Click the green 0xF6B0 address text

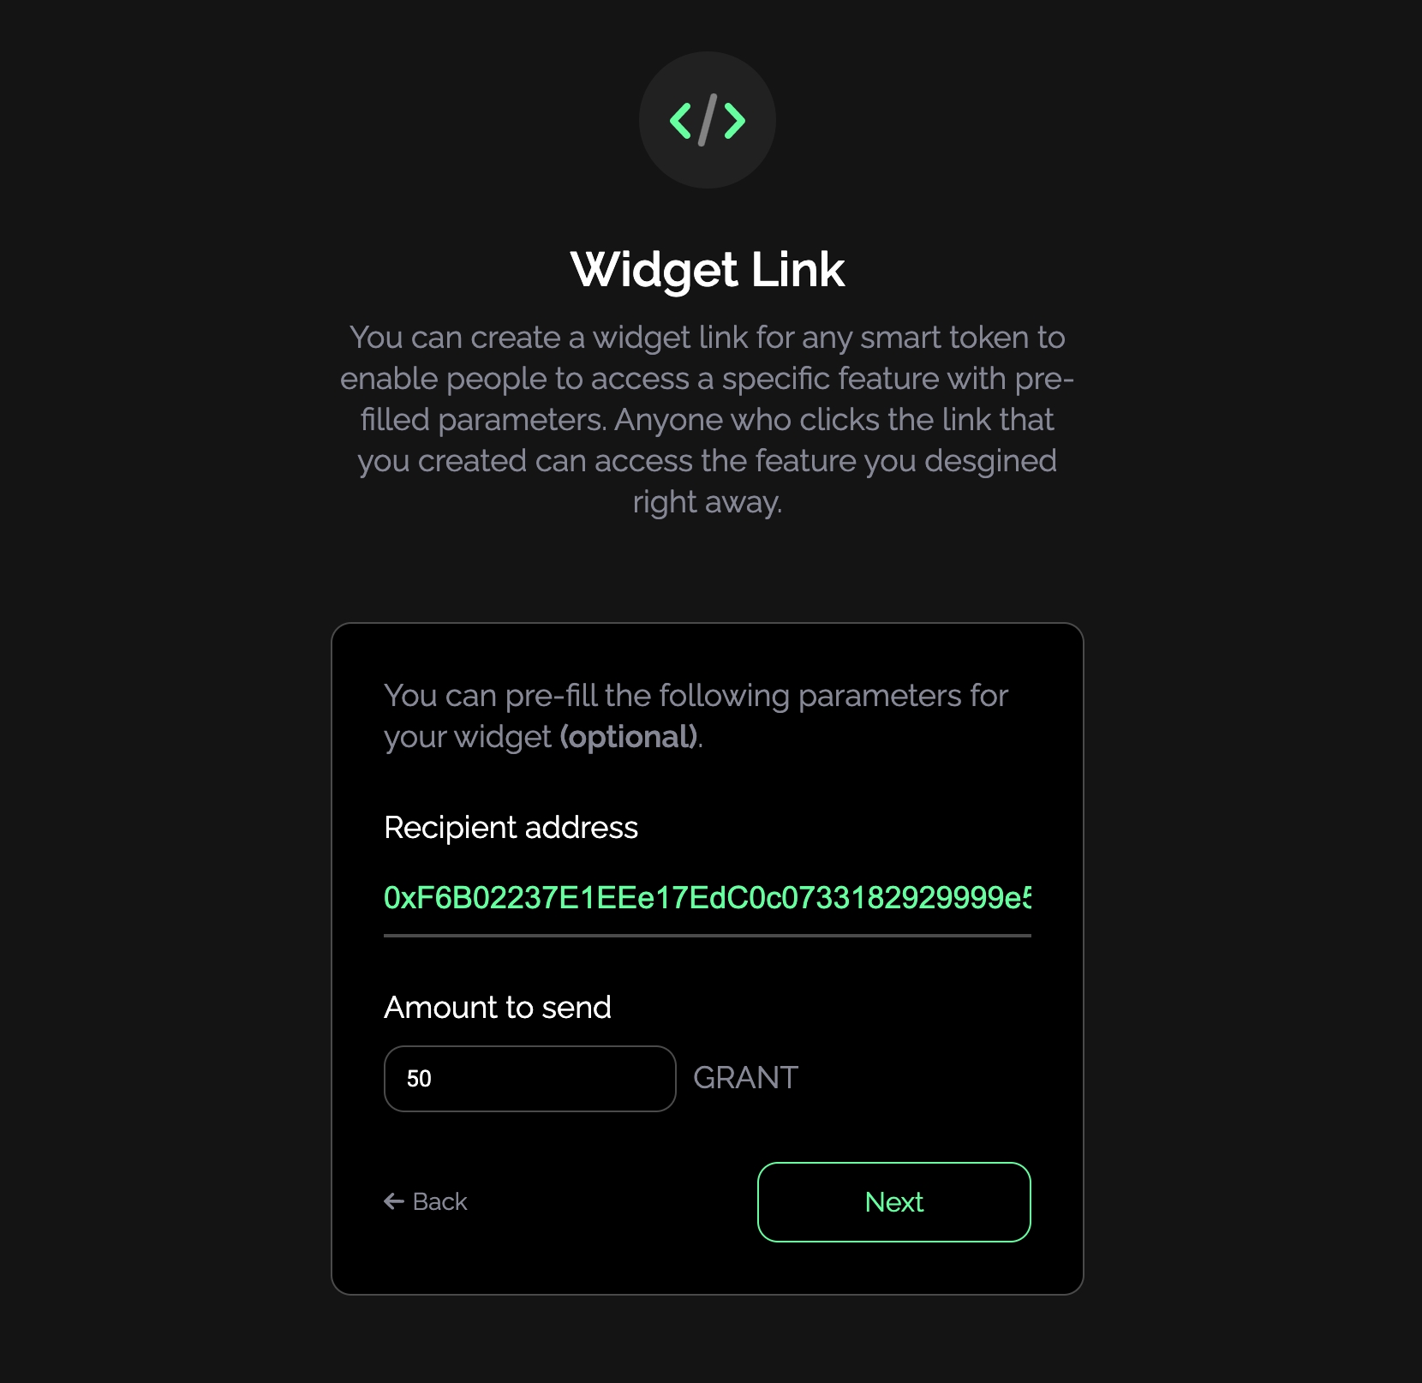click(x=708, y=898)
